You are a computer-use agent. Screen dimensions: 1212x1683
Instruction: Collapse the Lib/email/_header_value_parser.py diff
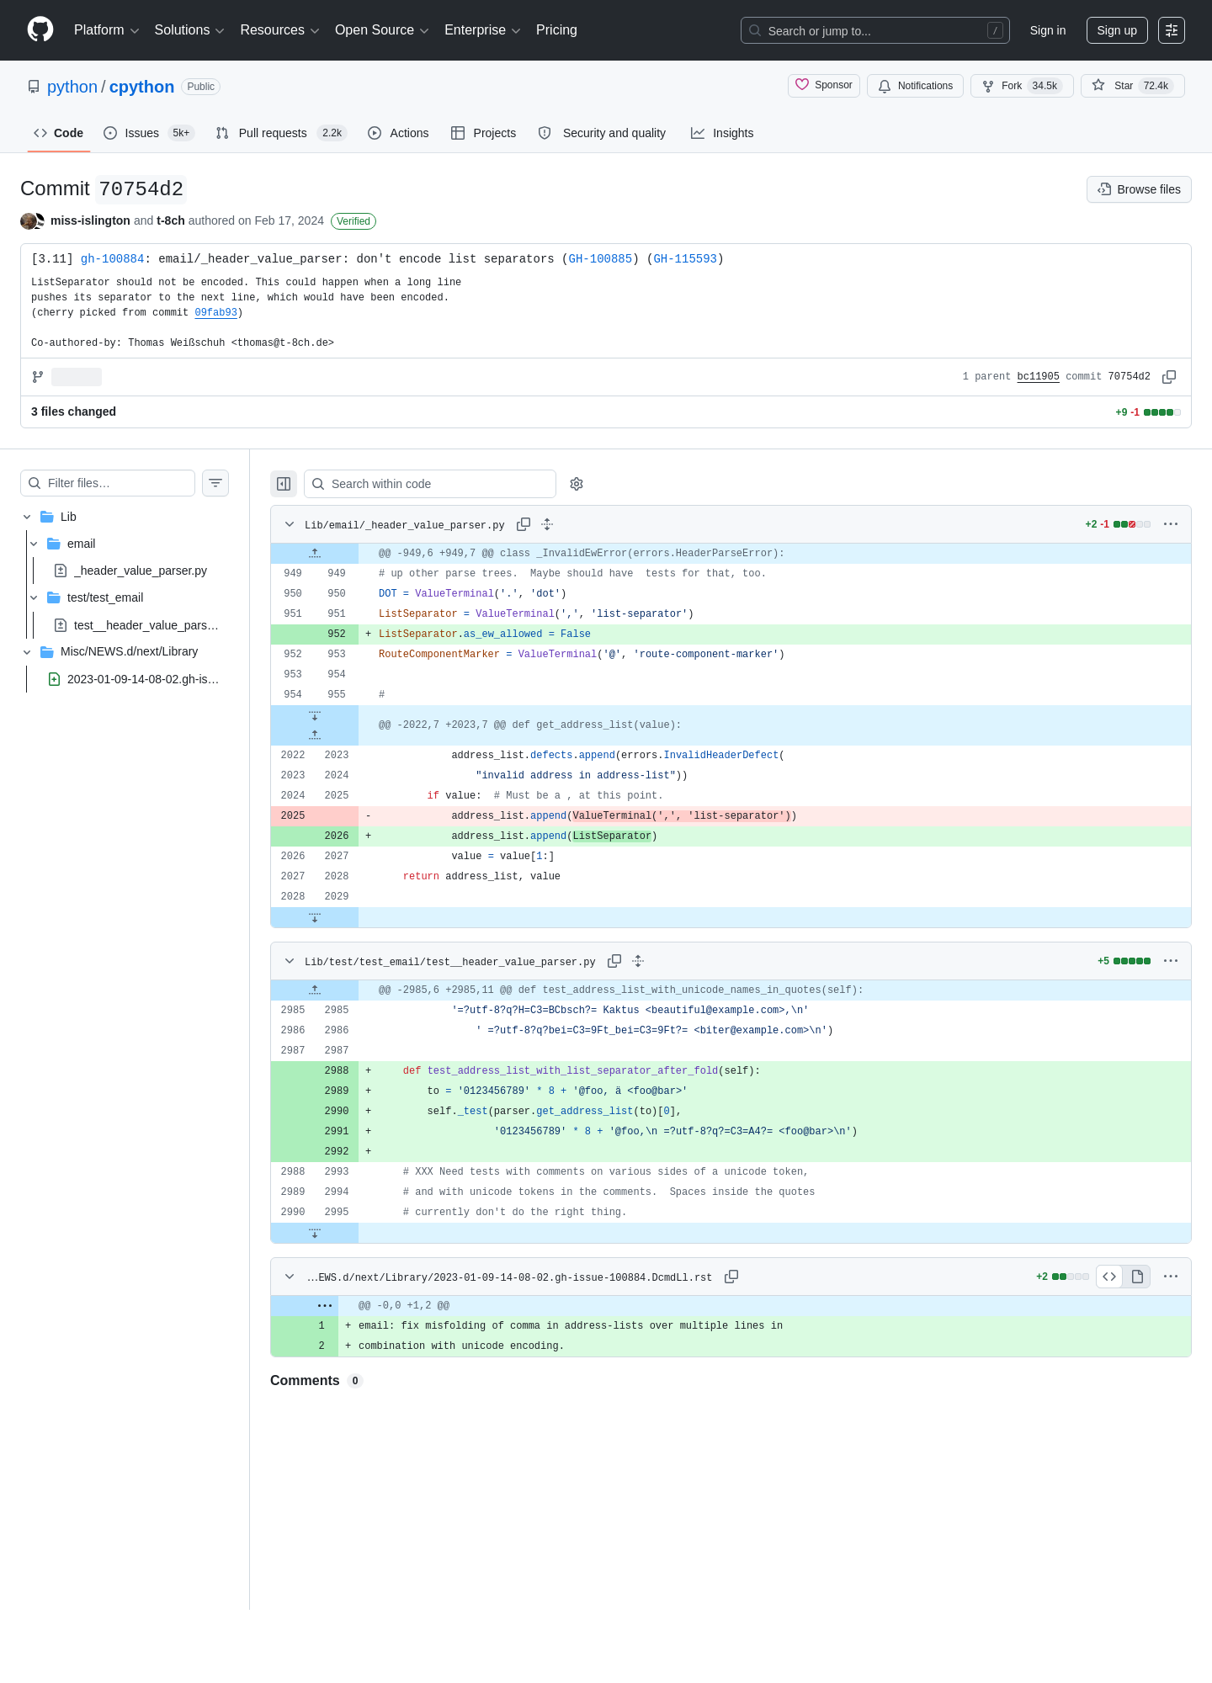click(x=290, y=524)
